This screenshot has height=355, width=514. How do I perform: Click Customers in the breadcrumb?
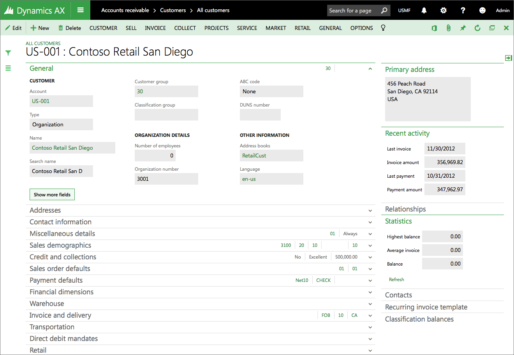click(x=173, y=10)
